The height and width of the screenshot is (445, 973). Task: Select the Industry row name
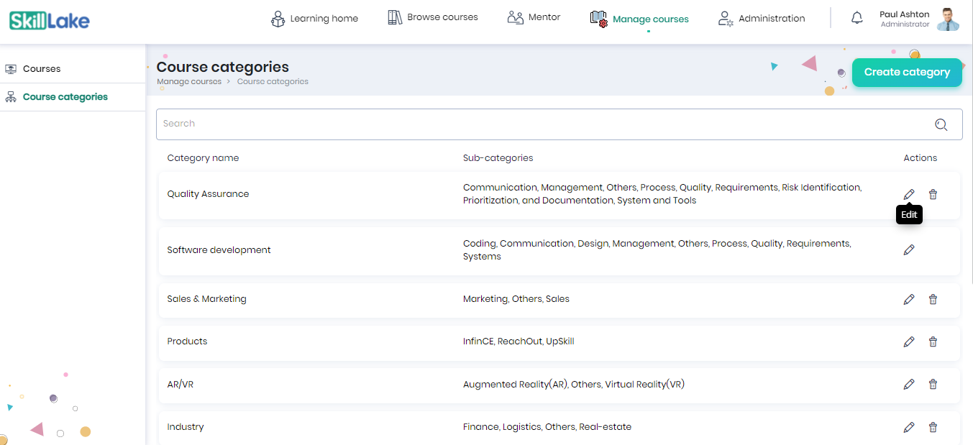tap(185, 427)
